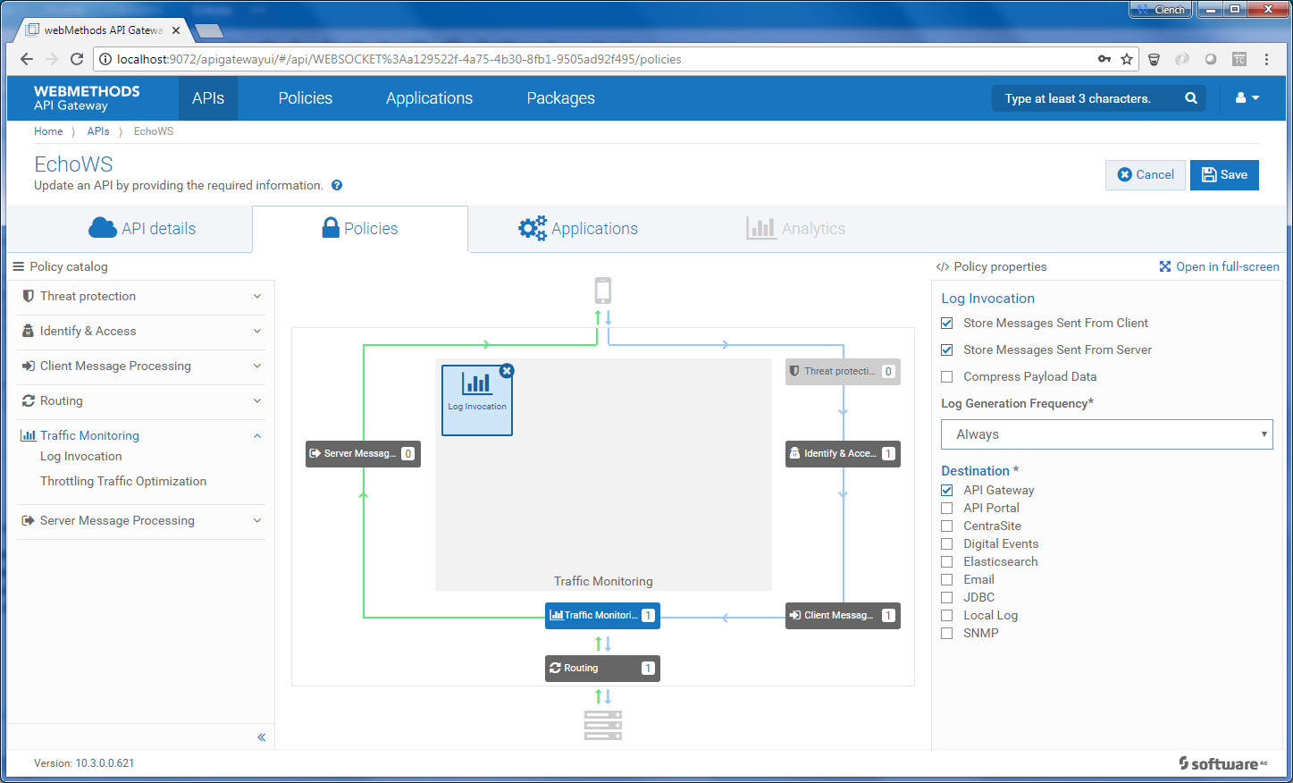The image size is (1293, 783).
Task: Select the Threat protection stage box
Action: [843, 372]
